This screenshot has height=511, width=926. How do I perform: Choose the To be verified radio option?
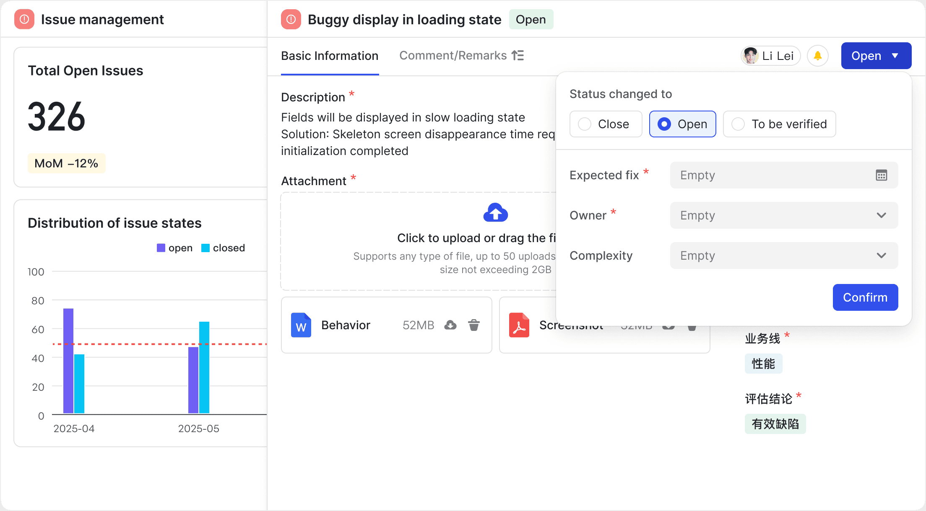point(738,124)
